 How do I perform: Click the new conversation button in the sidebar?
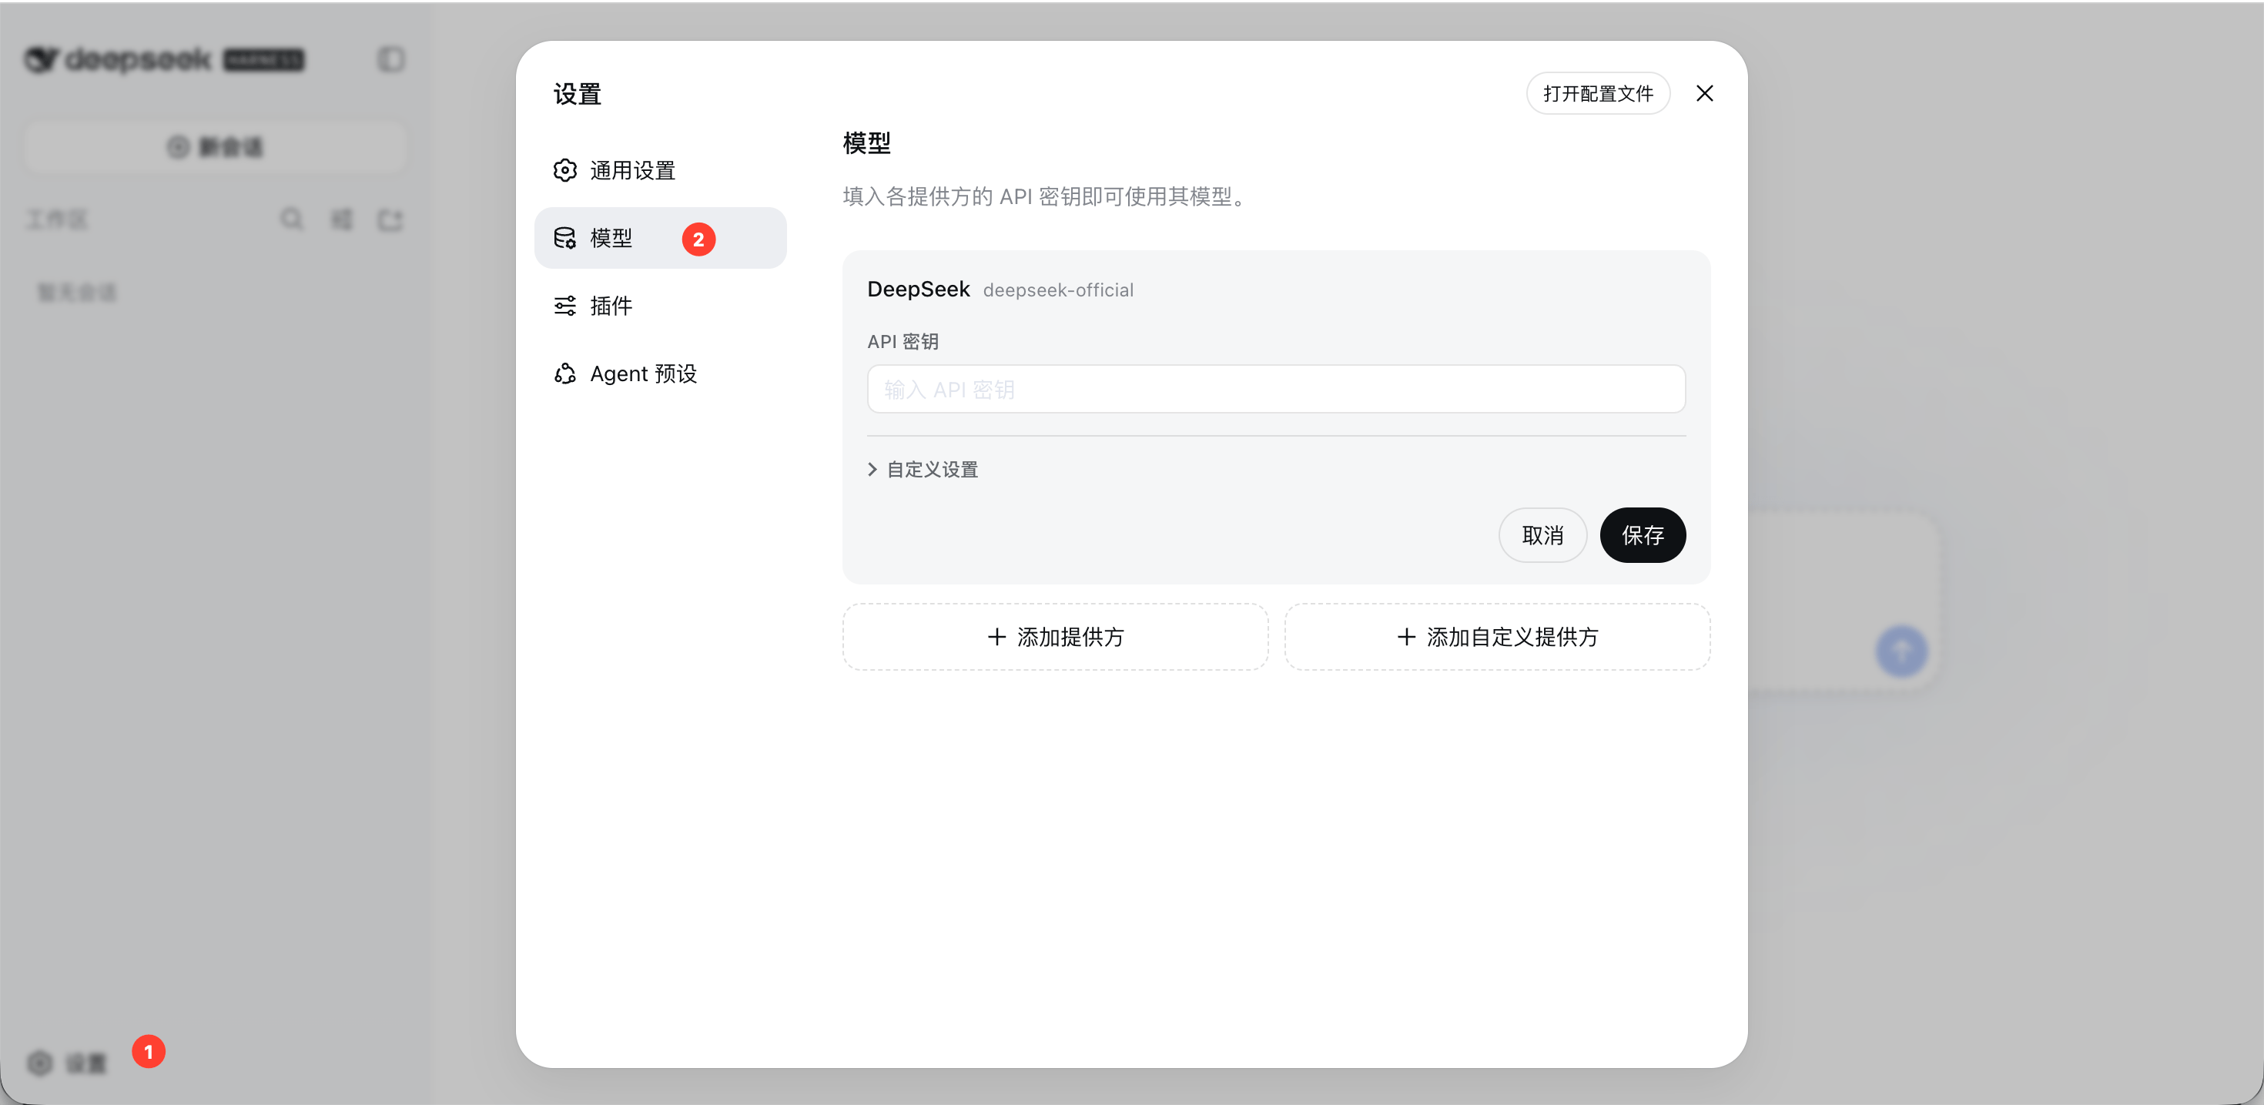click(x=216, y=147)
